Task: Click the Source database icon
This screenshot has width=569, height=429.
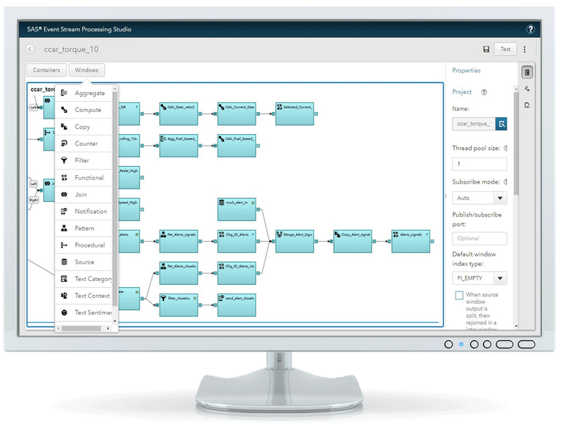Action: click(x=64, y=262)
